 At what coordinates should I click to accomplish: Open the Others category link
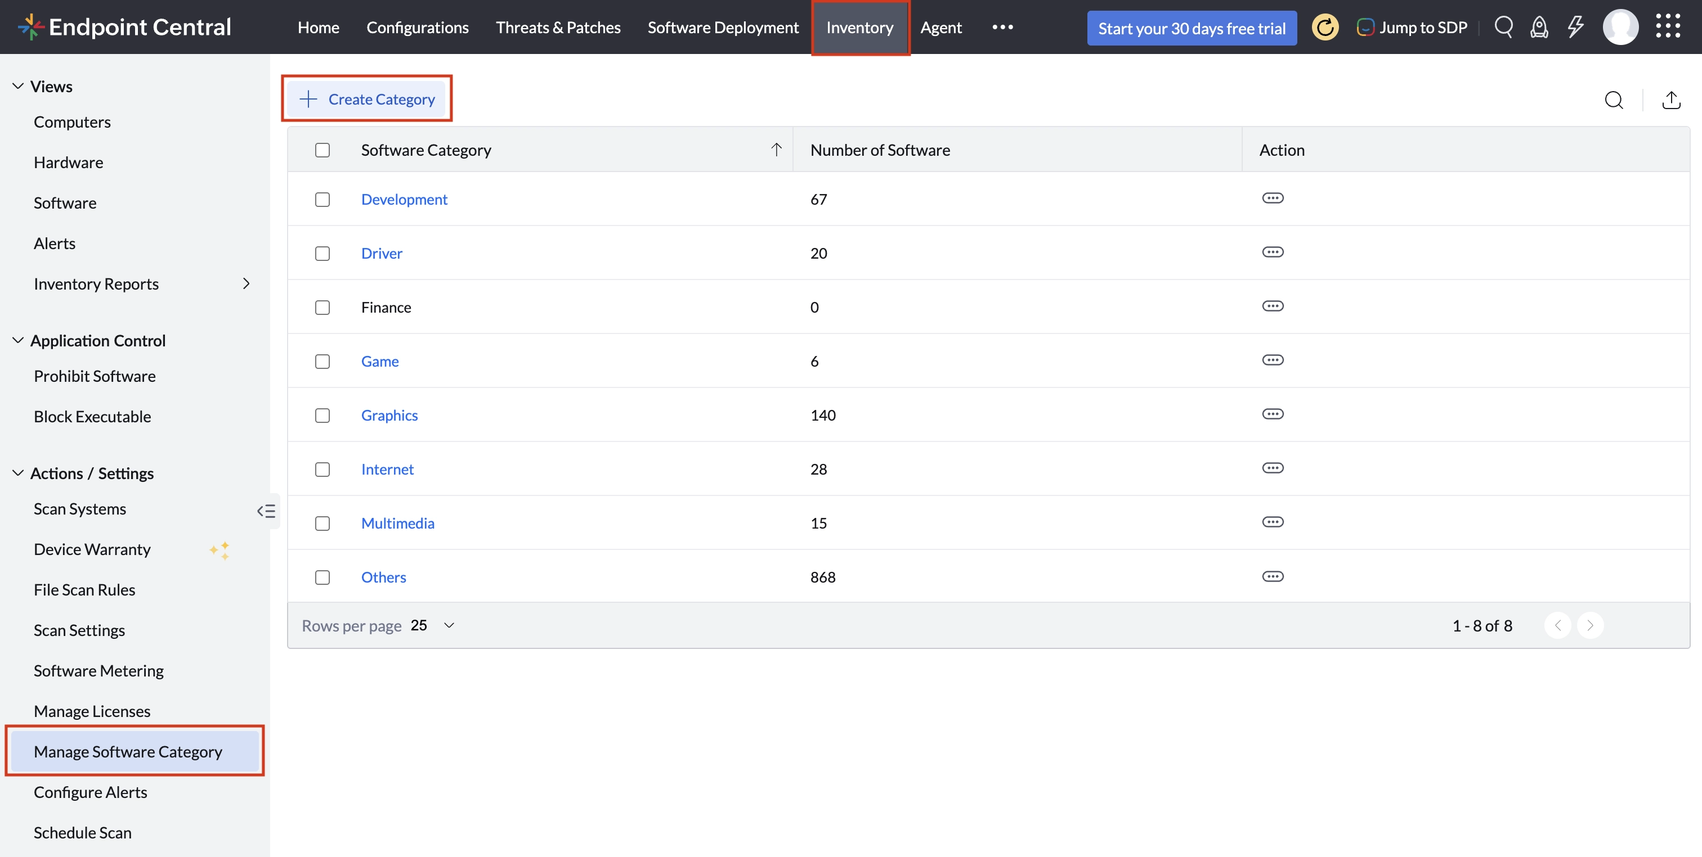pyautogui.click(x=383, y=578)
